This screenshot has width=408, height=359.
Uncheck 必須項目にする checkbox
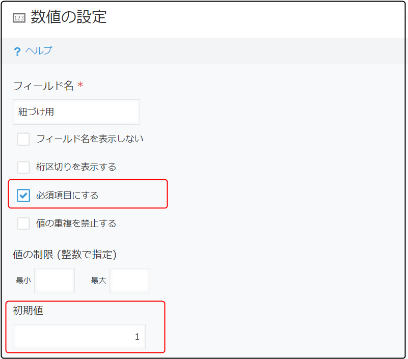23,196
